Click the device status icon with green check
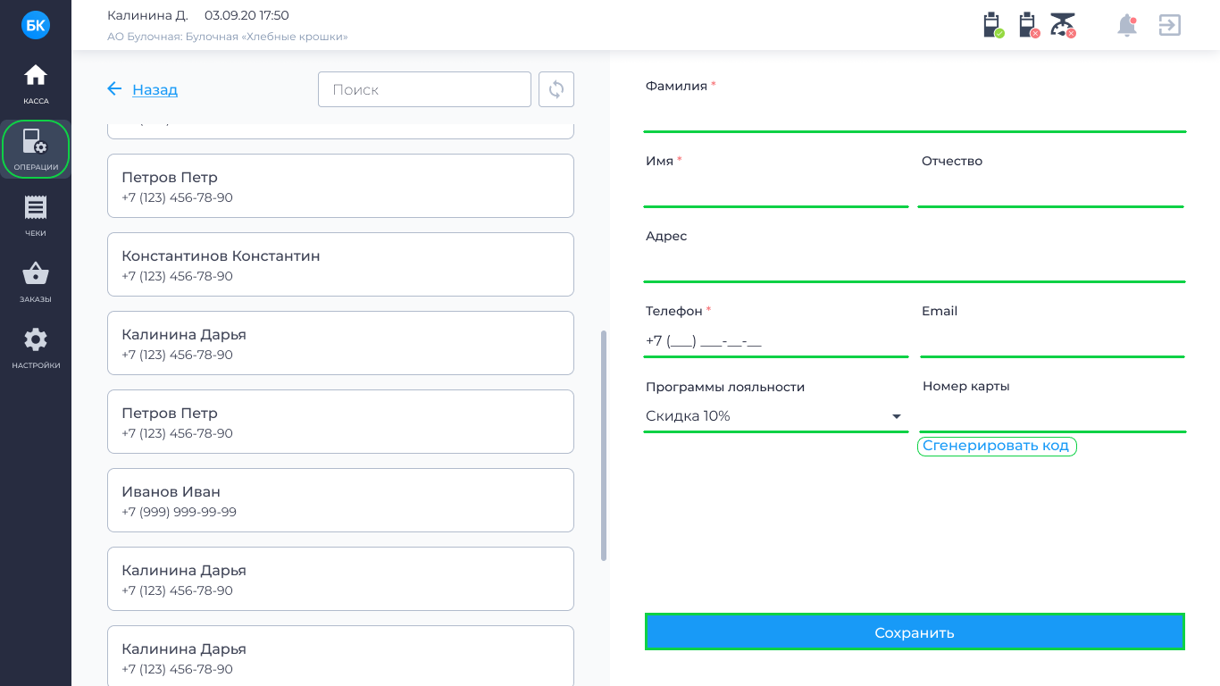Screen dimensions: 1220x686 (x=993, y=25)
